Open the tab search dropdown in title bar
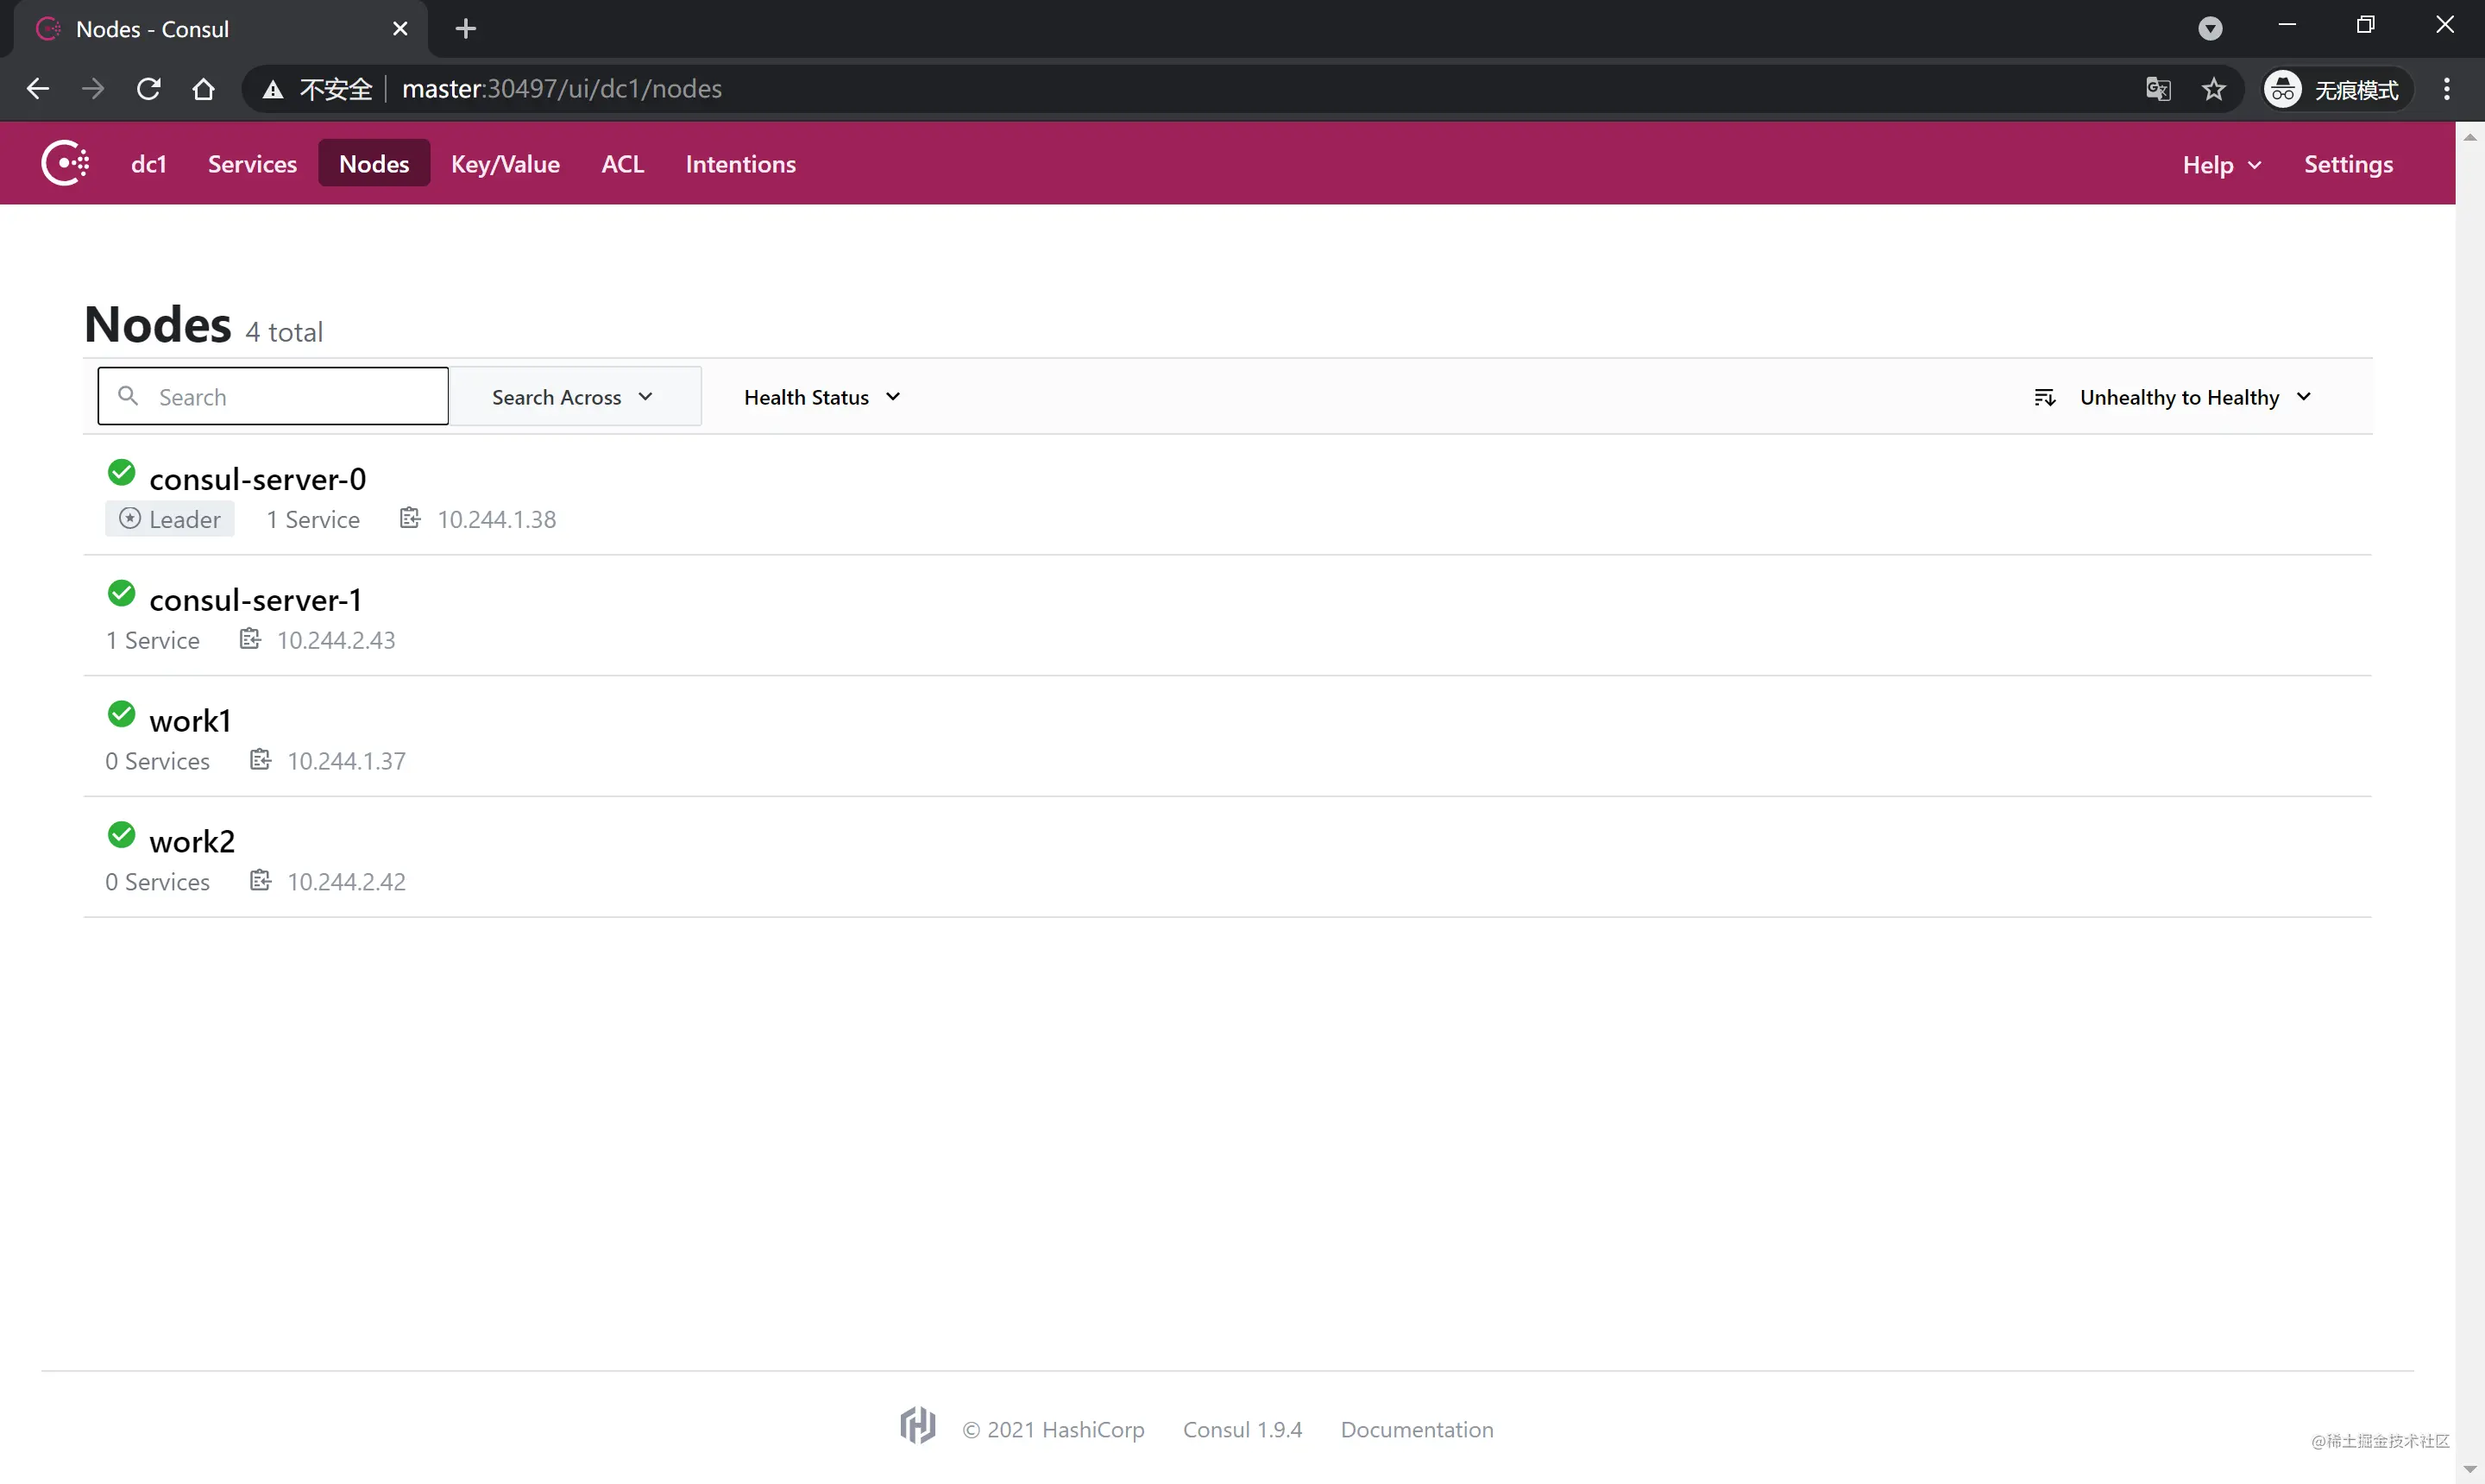Screen dimensions: 2485x1484 coord(2211,29)
